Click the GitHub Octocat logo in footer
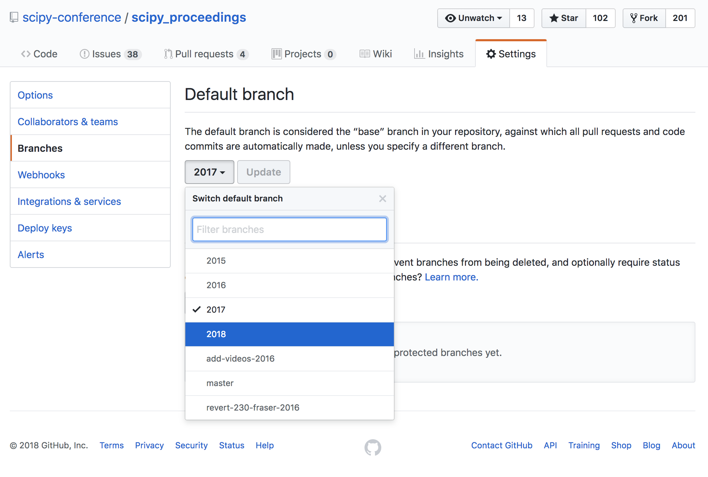 [373, 447]
